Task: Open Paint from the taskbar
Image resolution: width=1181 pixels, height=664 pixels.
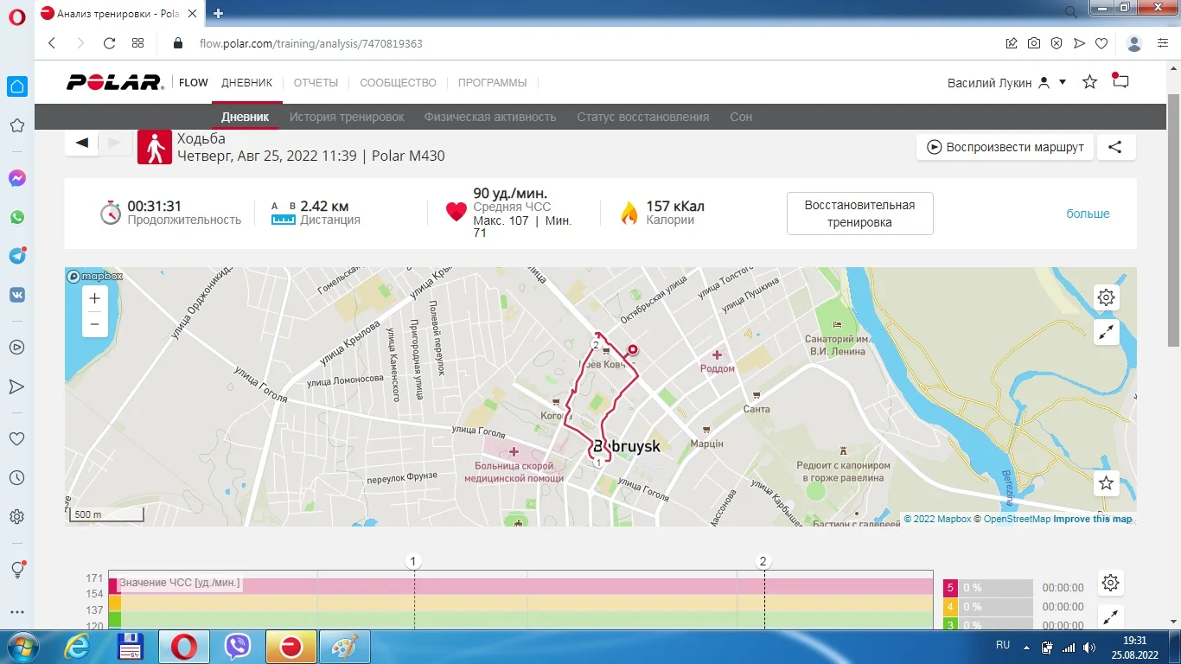Action: point(345,646)
